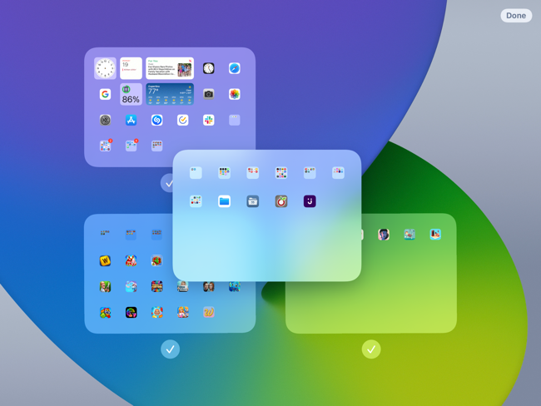Open the Camera app icon

(x=208, y=94)
